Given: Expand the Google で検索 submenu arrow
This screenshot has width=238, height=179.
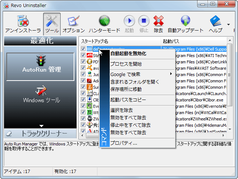Looking at the screenshot, I should click(x=171, y=74).
